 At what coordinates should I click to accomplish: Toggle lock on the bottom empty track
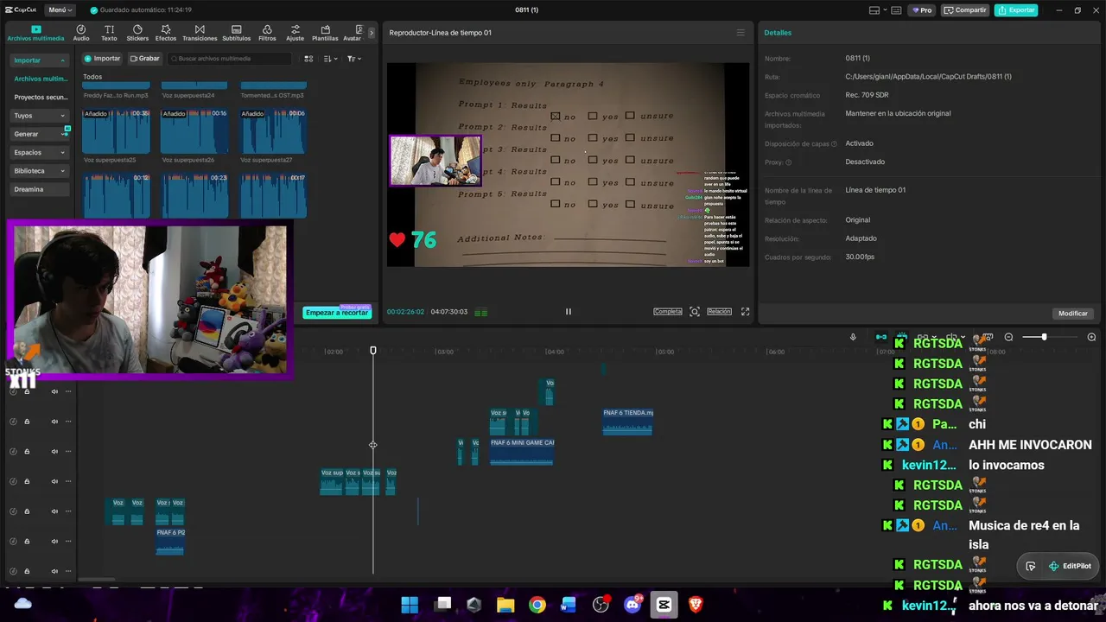[x=27, y=571]
